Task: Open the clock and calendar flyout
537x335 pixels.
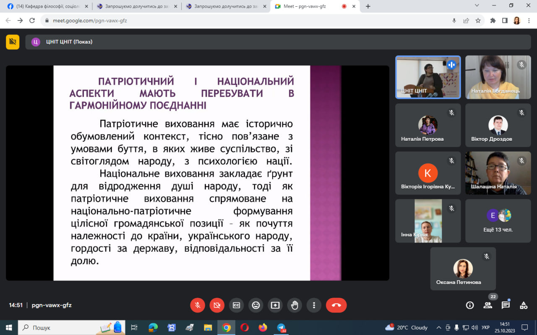Action: click(x=505, y=327)
